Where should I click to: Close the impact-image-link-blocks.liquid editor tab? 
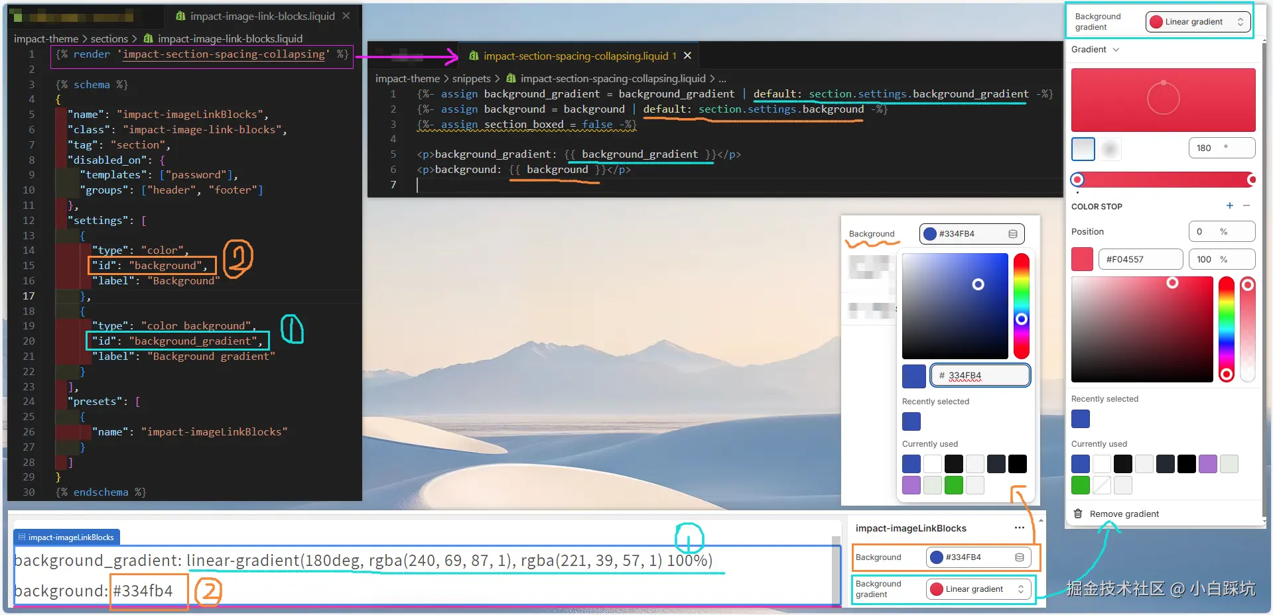tap(346, 16)
